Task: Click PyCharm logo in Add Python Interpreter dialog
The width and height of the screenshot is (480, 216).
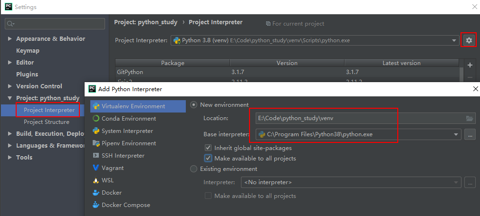Action: (92, 89)
